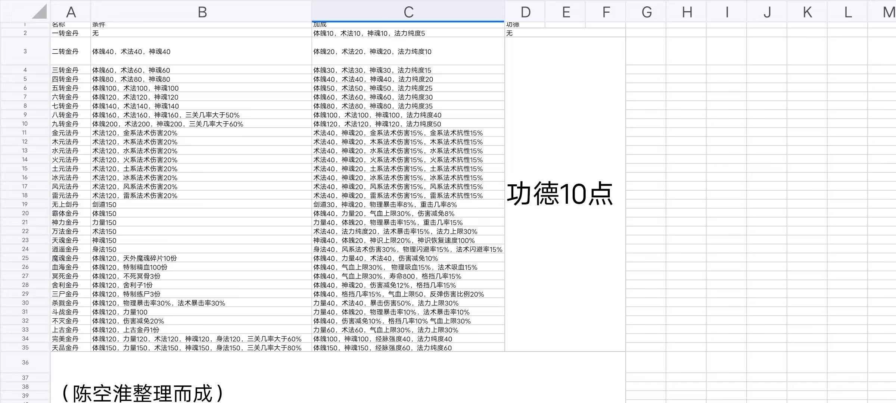Select column D header

525,12
